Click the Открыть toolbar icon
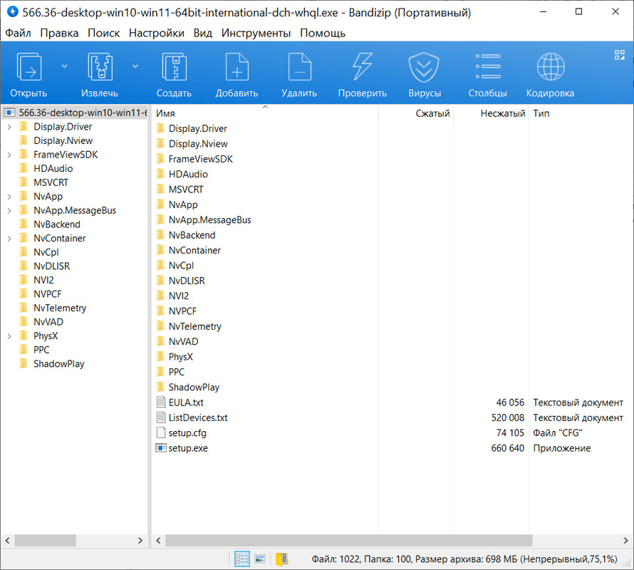Image resolution: width=634 pixels, height=570 pixels. 28,67
